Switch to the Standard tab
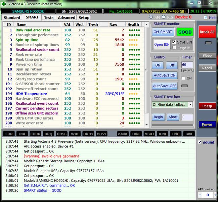The width and height of the screenshot is (218, 202). [12, 18]
